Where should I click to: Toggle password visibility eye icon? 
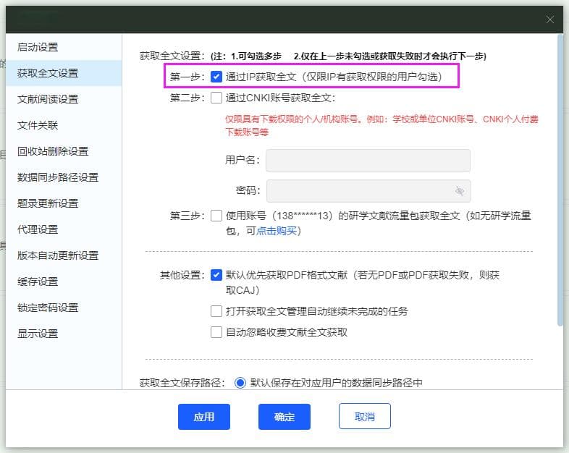coord(460,191)
